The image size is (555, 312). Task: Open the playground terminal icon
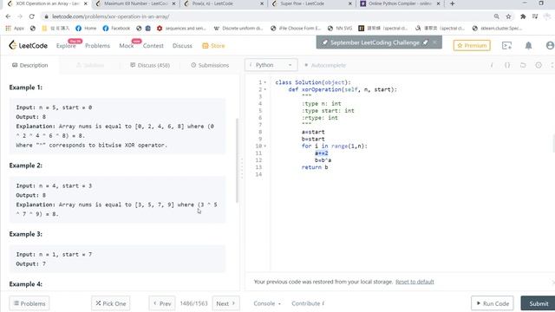pos(506,45)
